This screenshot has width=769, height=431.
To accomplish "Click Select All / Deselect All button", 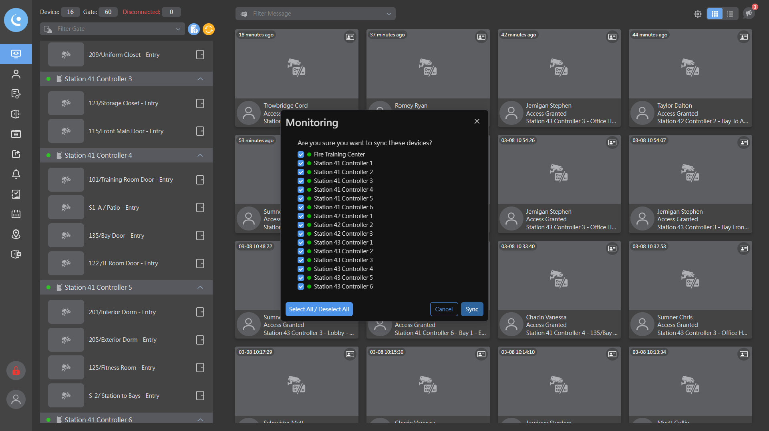I will pyautogui.click(x=319, y=309).
